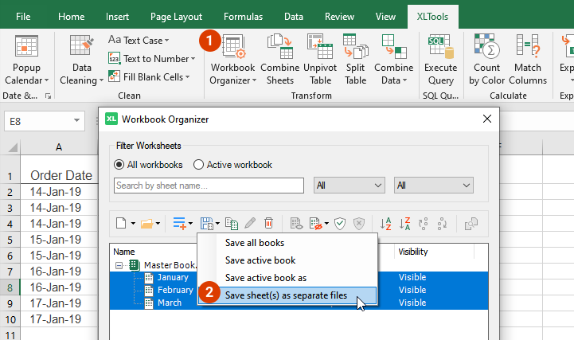Select the Active workbook radio button
This screenshot has width=574, height=340.
(x=198, y=165)
